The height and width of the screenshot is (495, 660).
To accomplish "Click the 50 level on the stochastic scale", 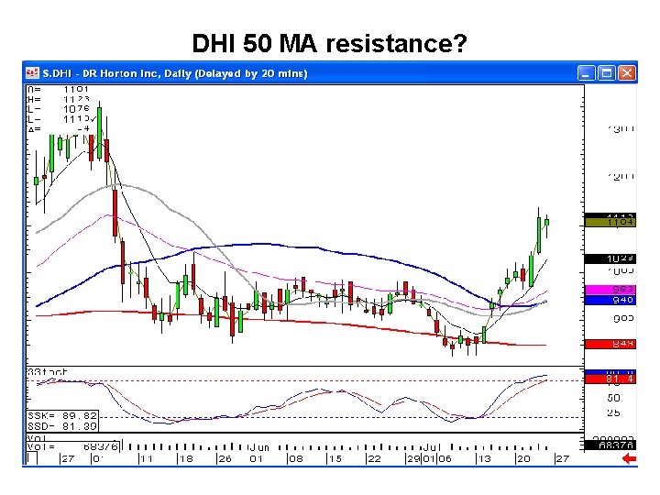I will (613, 398).
